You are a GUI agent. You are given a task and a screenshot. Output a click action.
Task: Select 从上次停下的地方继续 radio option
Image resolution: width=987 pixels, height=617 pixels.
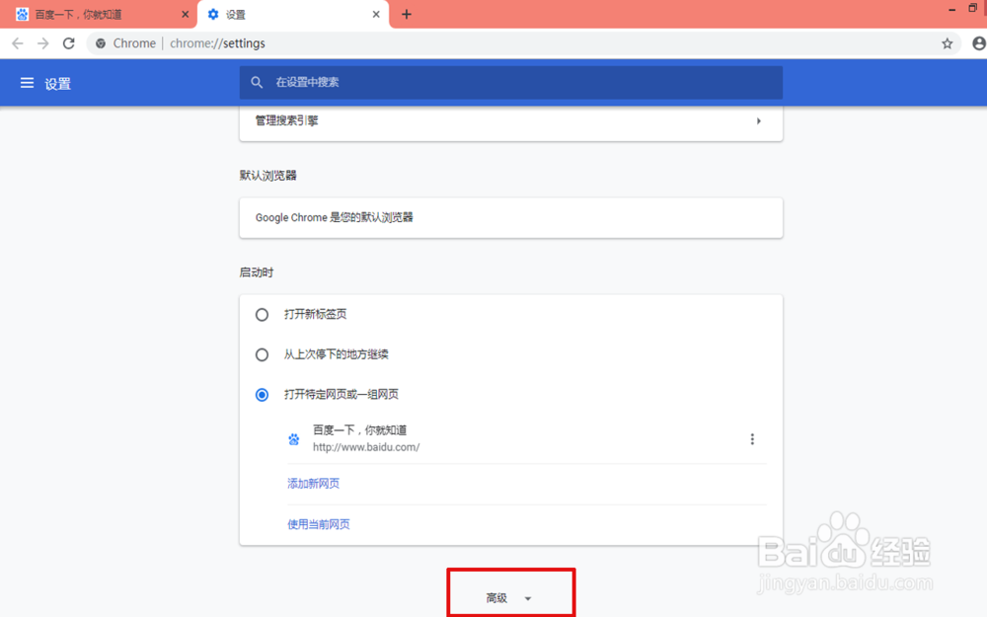pos(262,354)
